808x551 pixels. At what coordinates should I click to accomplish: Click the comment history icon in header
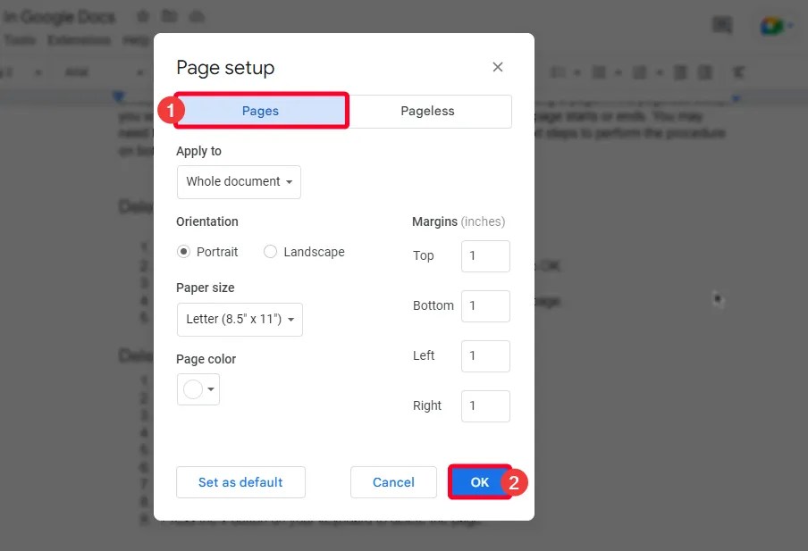(x=722, y=25)
